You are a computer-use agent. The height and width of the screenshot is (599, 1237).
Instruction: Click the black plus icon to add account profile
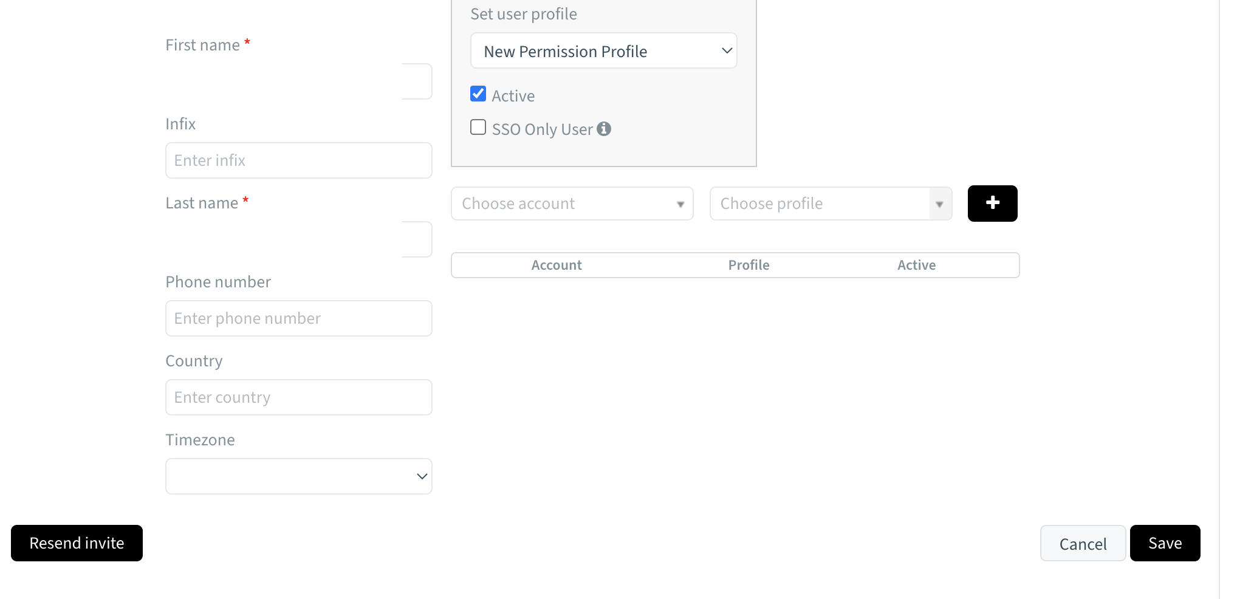(992, 204)
